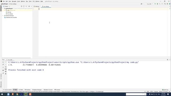Screen dimensions: 171x96
Task: Open Windows Start menu
Action: point(2,94)
